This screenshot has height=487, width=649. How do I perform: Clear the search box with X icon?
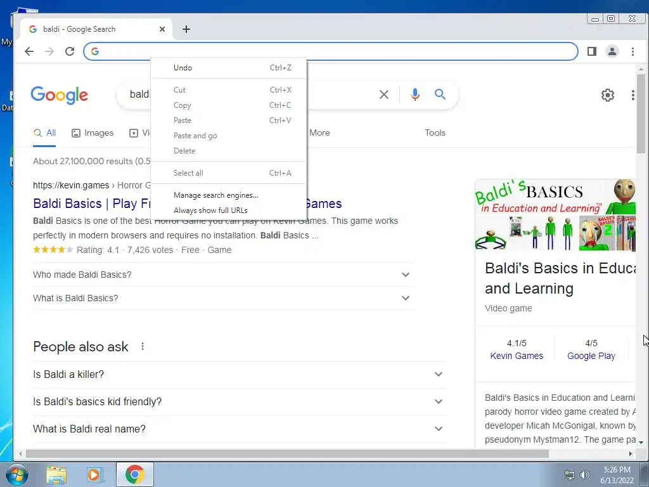pos(383,95)
